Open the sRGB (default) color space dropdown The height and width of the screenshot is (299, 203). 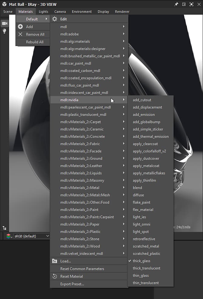coord(31,236)
